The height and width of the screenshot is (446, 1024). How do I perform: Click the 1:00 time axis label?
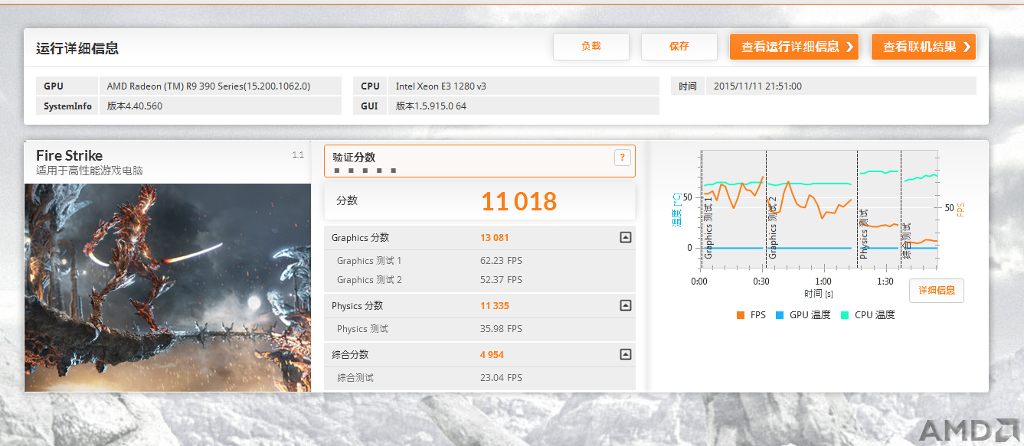click(823, 282)
